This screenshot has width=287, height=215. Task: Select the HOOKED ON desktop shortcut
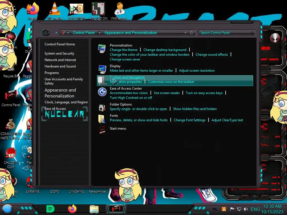pyautogui.click(x=98, y=11)
